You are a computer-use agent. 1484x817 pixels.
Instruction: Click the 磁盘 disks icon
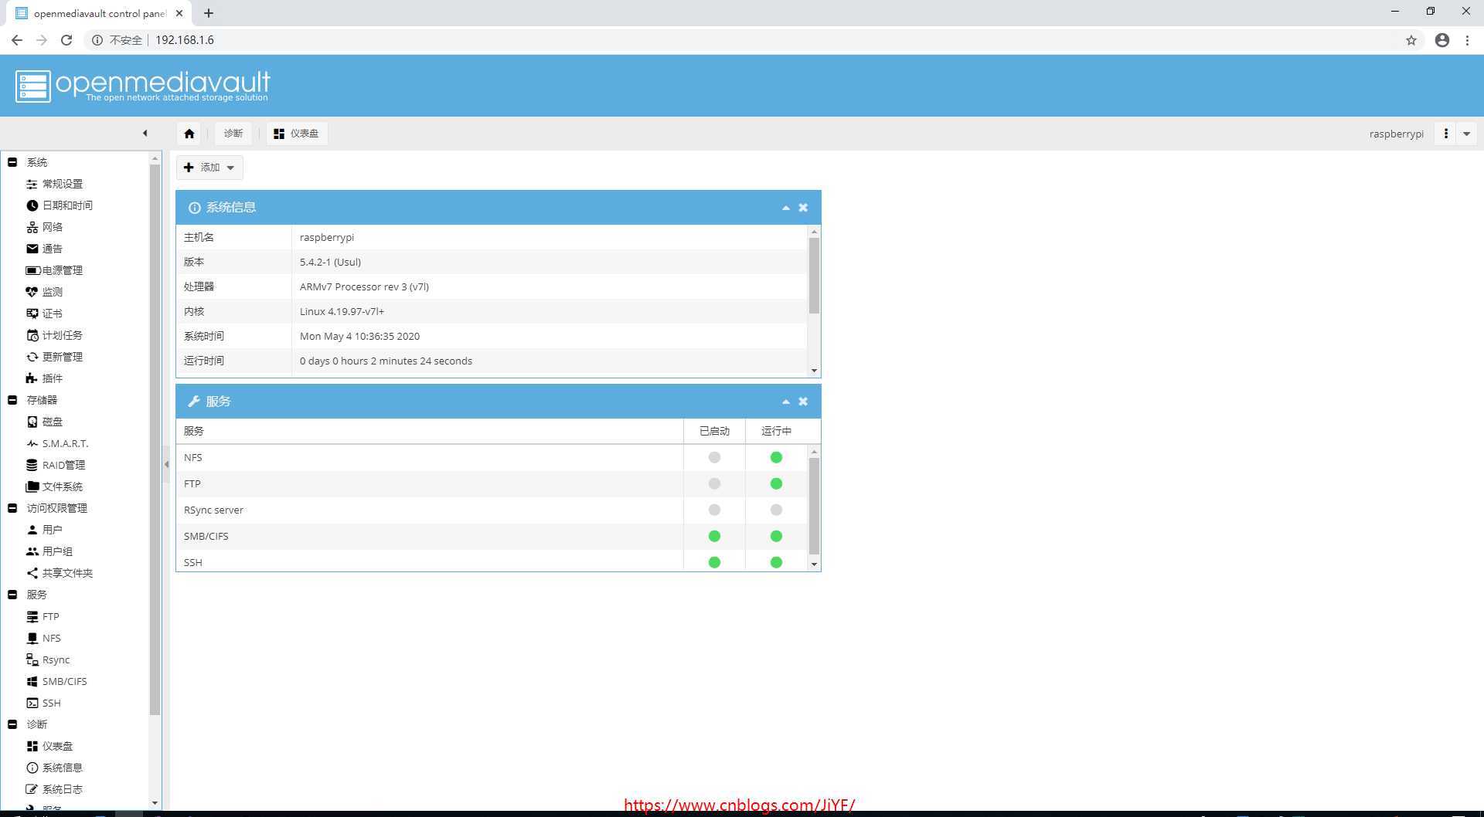(x=32, y=422)
